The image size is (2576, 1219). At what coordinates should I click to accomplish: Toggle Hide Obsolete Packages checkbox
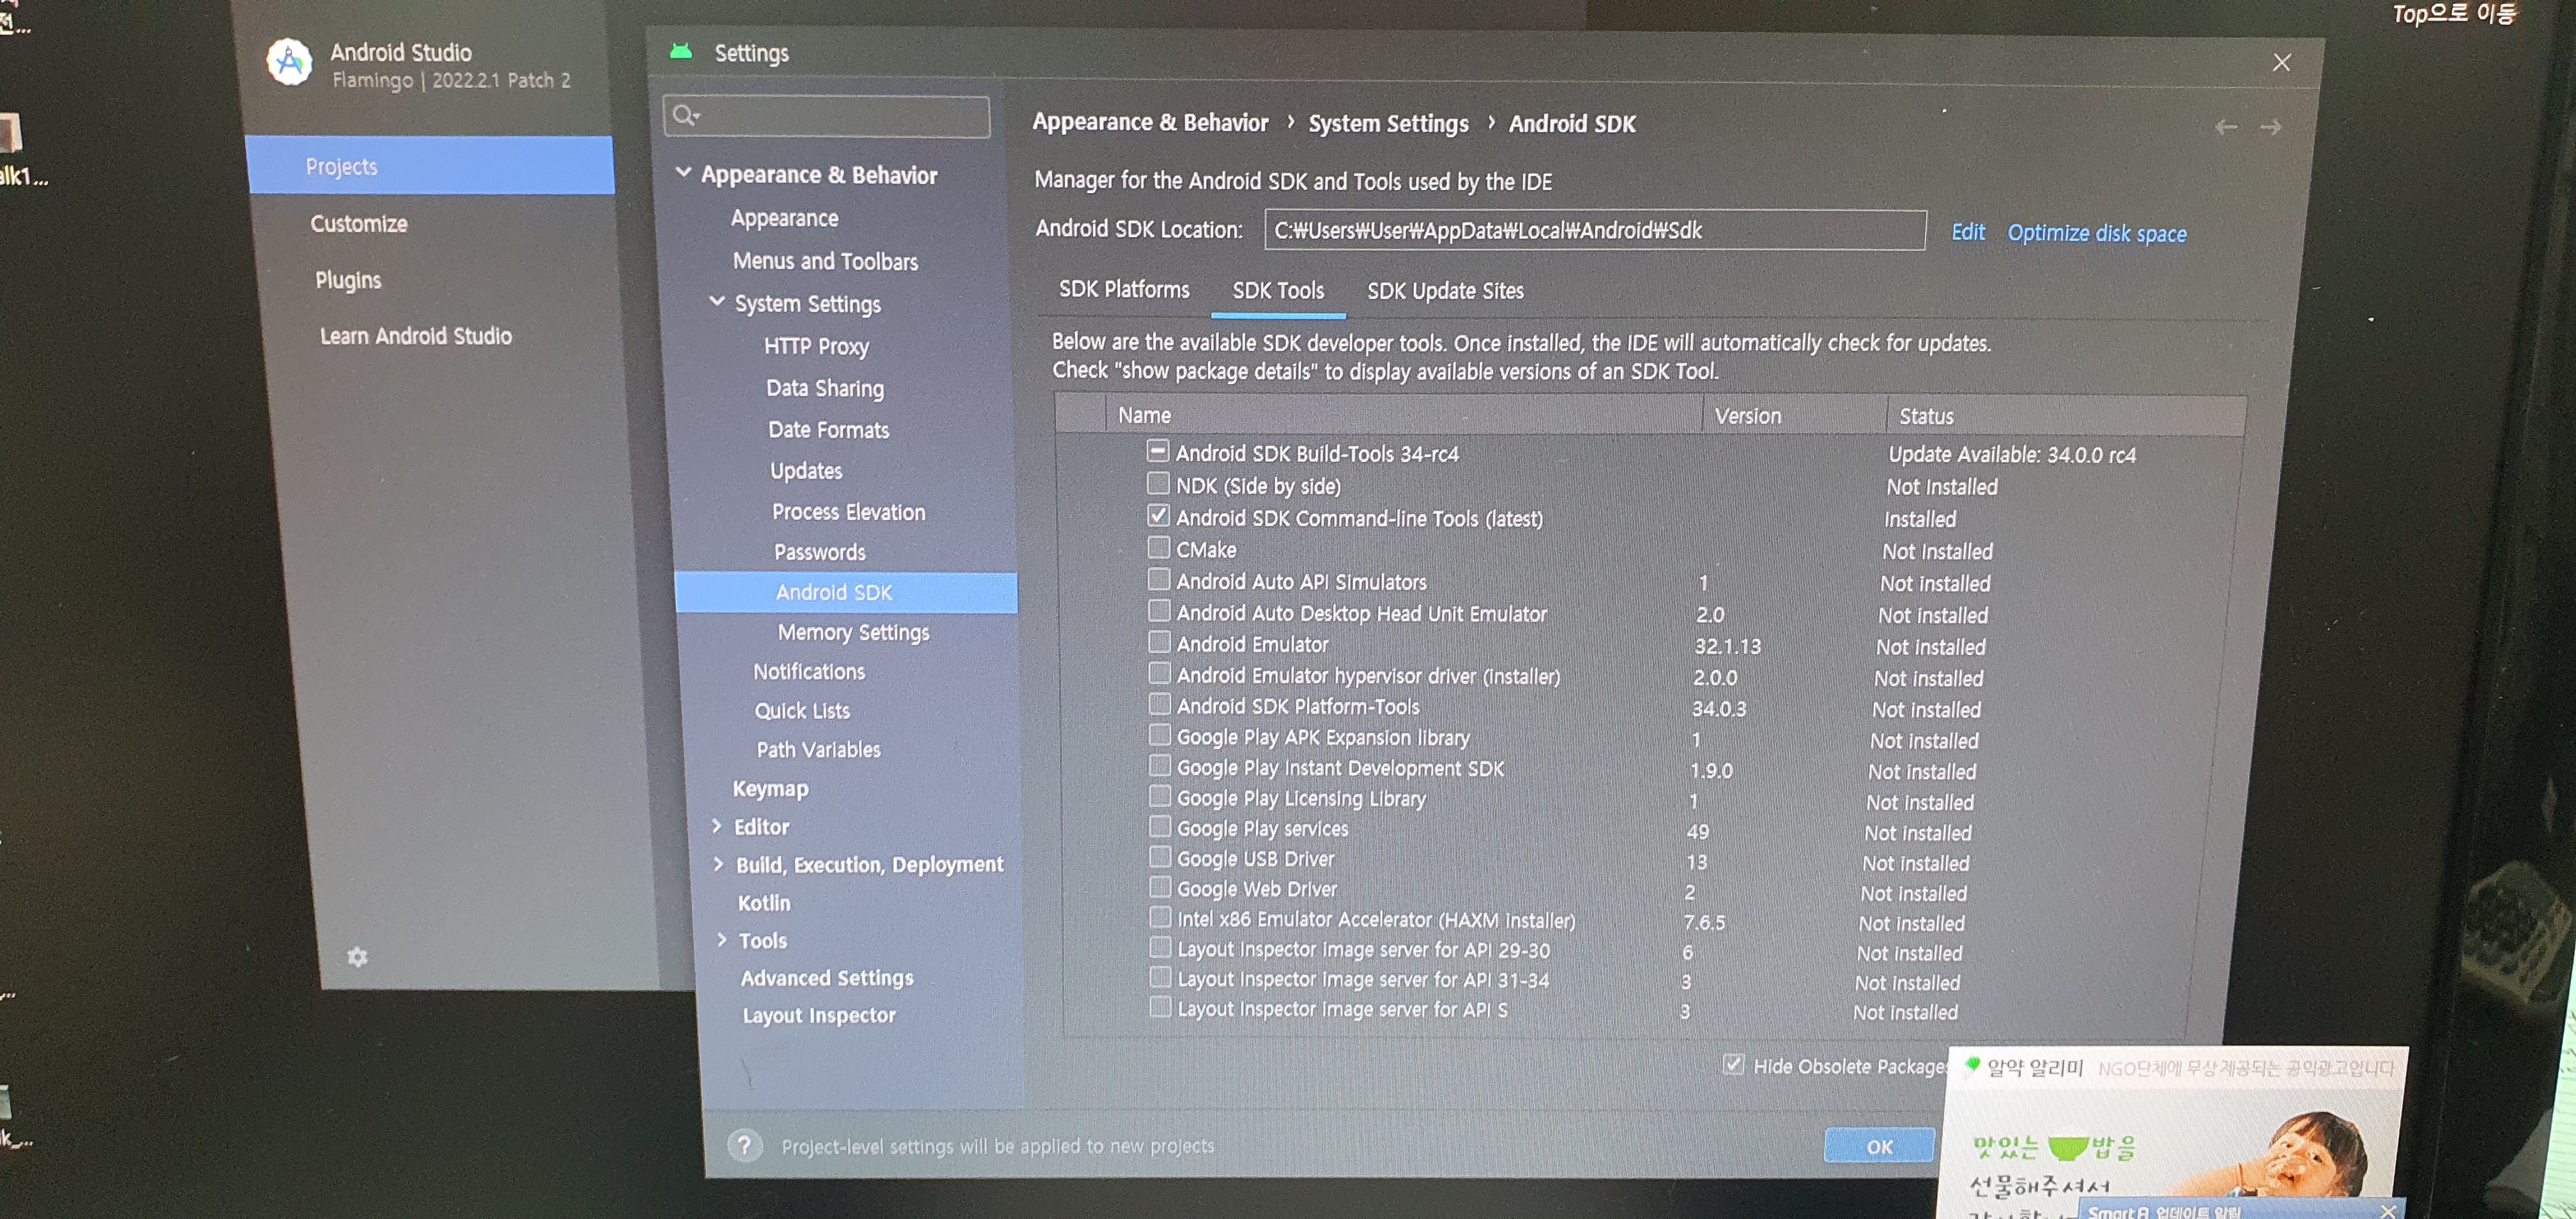coord(1733,1065)
